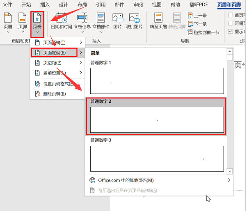
Task: Open the 文档部件 quick parts icon
Action: tap(101, 18)
